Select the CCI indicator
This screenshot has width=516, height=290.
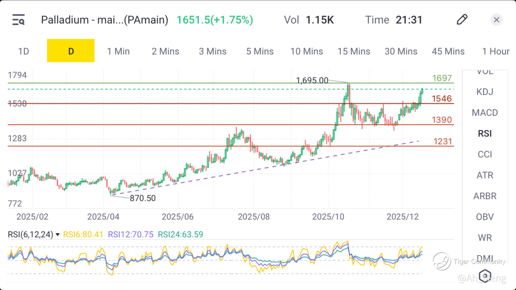click(x=485, y=154)
